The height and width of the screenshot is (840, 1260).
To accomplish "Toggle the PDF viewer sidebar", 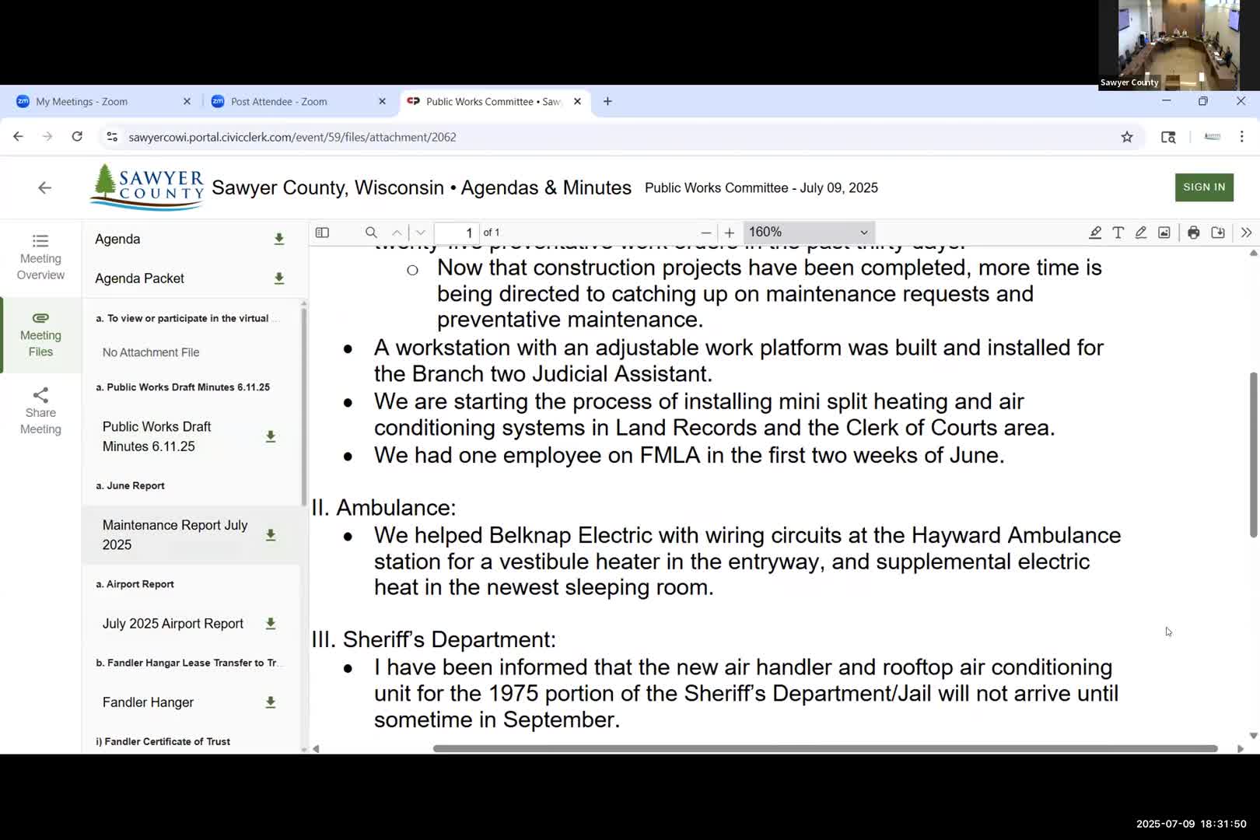I will click(x=322, y=233).
